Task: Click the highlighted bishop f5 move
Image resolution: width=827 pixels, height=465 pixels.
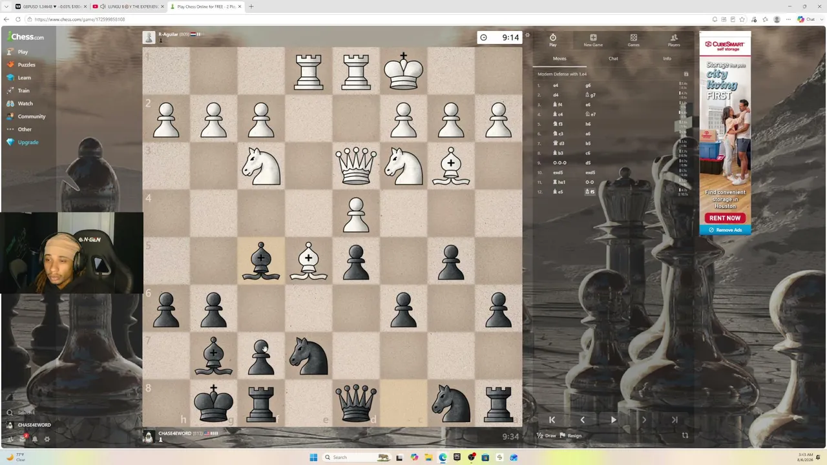Action: click(590, 192)
